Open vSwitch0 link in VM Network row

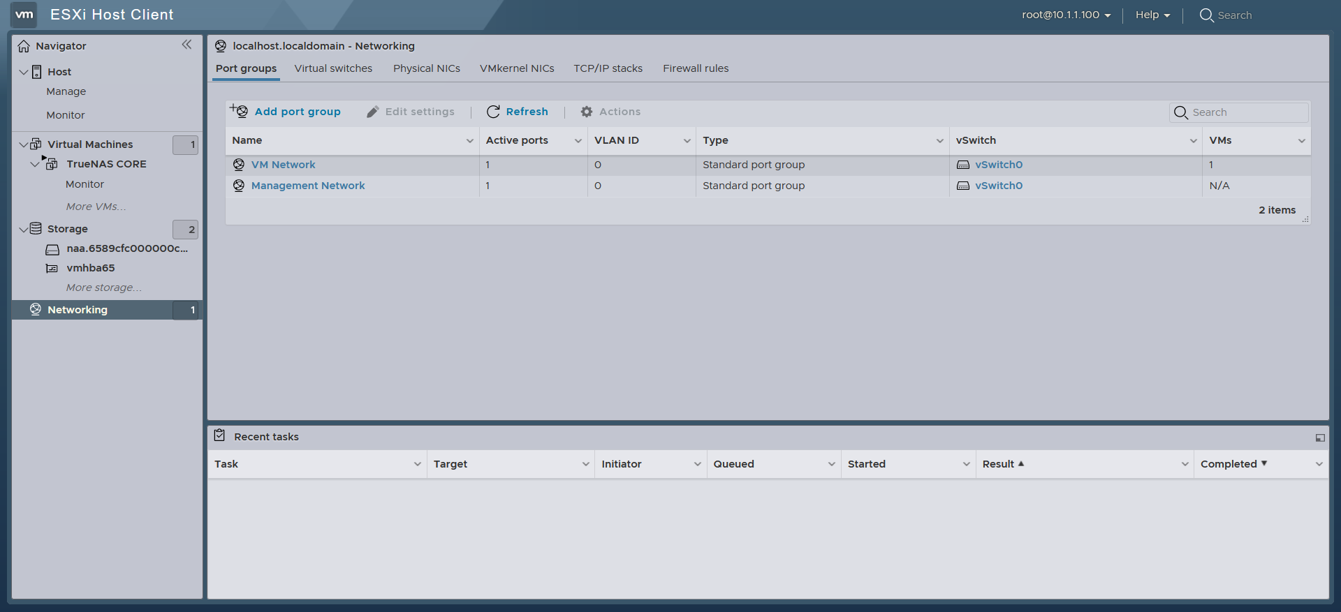coord(999,165)
